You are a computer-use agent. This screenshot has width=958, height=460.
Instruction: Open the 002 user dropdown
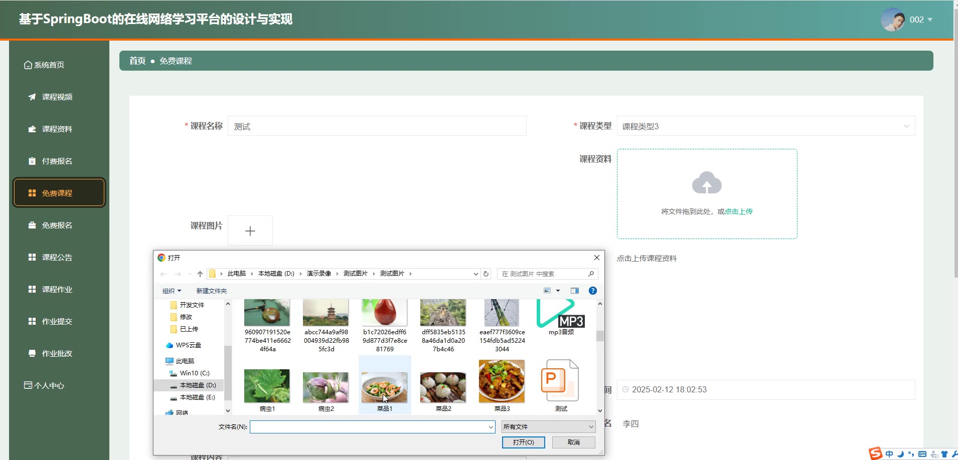pyautogui.click(x=921, y=20)
